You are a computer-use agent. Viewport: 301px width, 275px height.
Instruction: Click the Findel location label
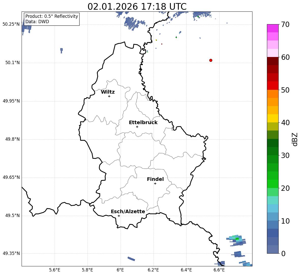(155, 179)
